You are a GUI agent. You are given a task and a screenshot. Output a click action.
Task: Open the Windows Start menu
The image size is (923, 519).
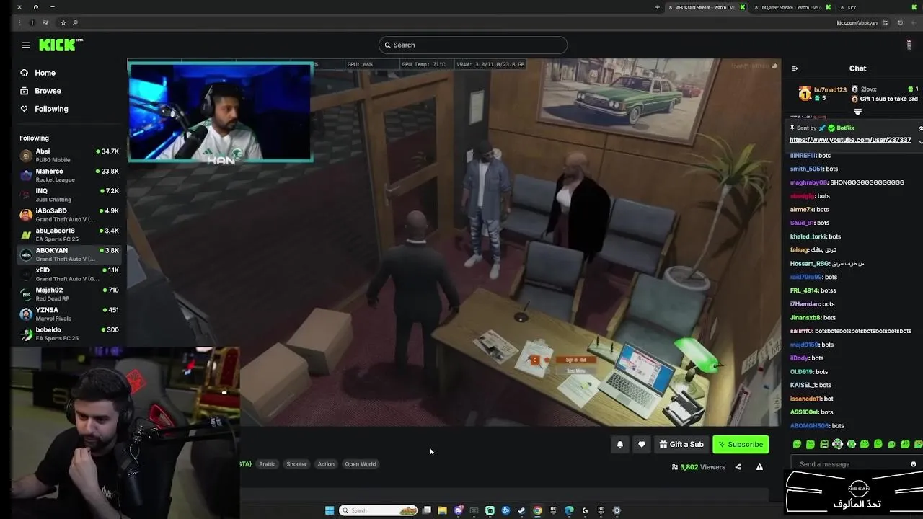[330, 510]
